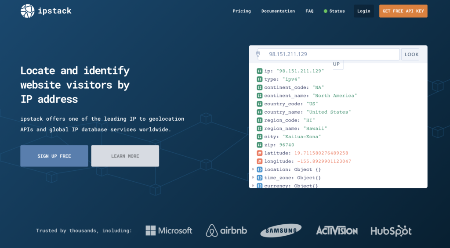The width and height of the screenshot is (450, 248).
Task: Click the ipstack wordmark text
Action: tap(54, 11)
